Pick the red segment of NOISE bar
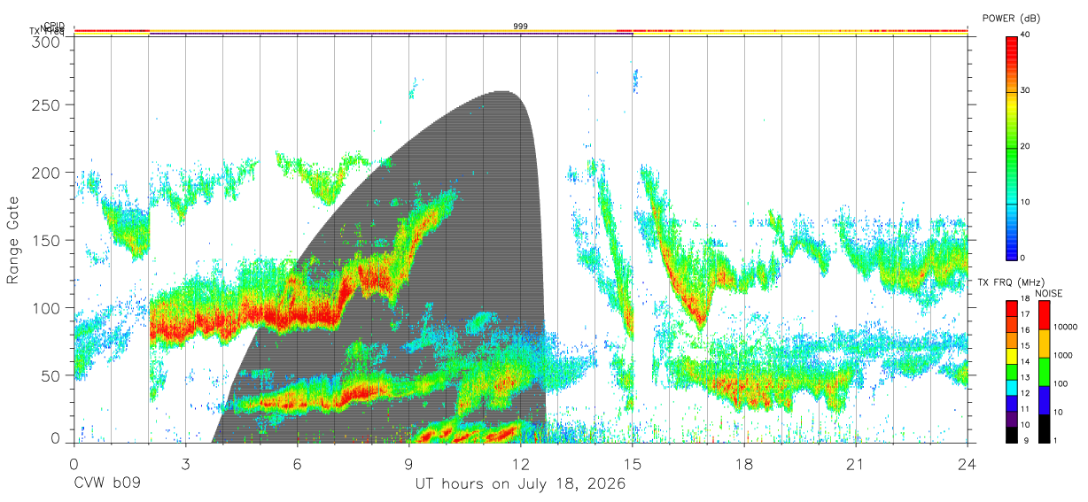This screenshot has height=502, width=1088. pos(1044,315)
